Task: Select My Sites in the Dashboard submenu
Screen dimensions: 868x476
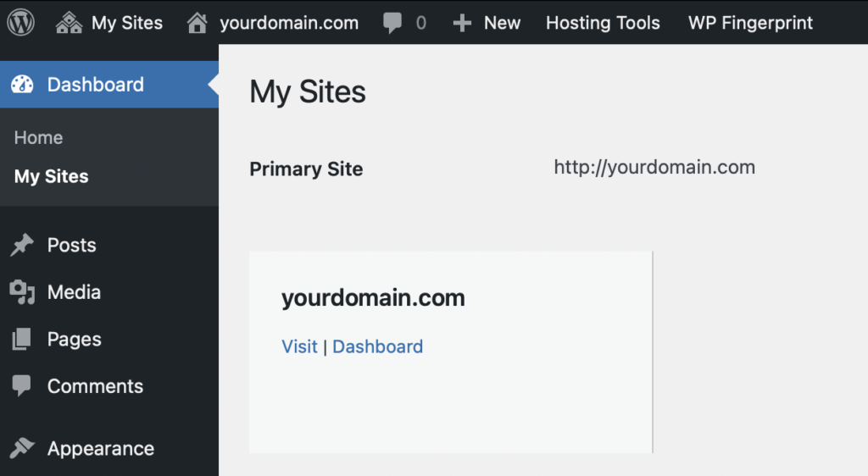Action: coord(52,176)
